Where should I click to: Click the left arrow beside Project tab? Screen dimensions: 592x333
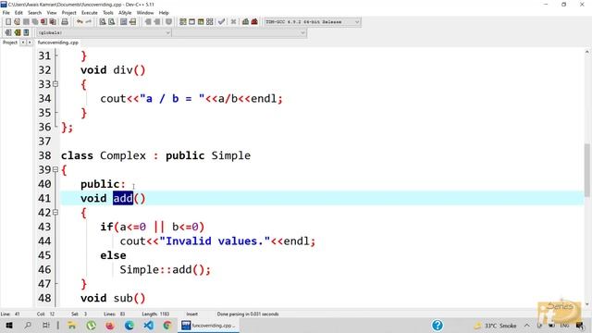(x=23, y=43)
